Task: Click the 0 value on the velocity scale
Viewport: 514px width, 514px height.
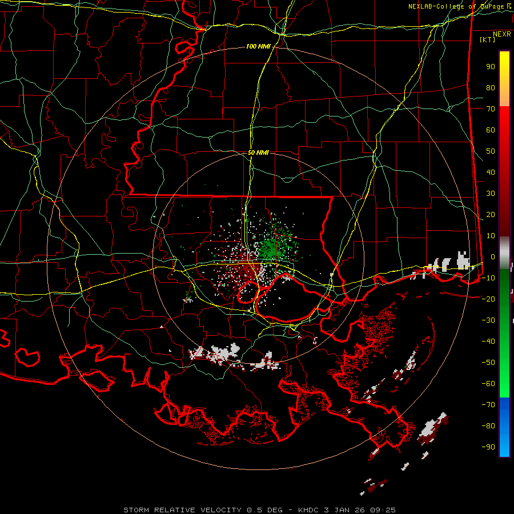Action: tap(493, 257)
